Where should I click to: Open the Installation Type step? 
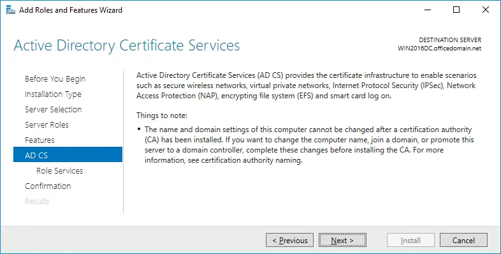pos(53,94)
